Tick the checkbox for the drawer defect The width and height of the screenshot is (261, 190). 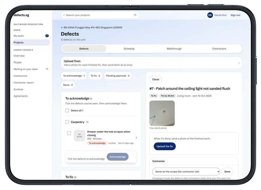click(69, 133)
